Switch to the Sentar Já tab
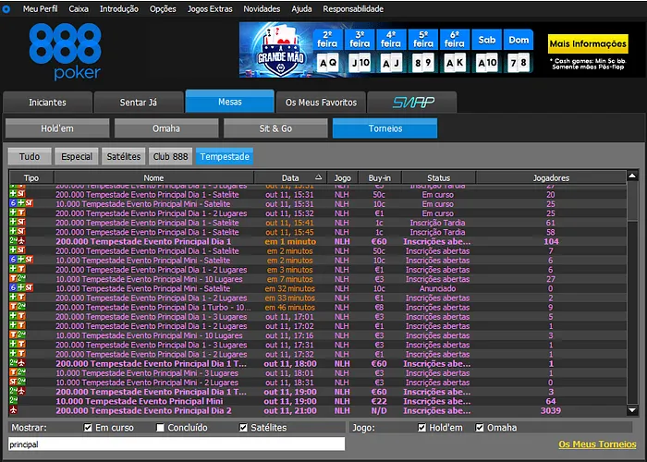The image size is (647, 462). pyautogui.click(x=139, y=102)
